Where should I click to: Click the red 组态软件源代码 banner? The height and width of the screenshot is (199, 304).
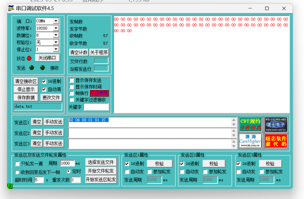tap(276, 141)
